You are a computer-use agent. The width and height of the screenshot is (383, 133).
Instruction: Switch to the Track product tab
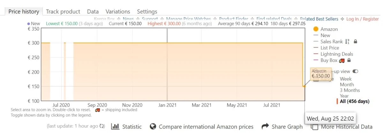pyautogui.click(x=63, y=11)
